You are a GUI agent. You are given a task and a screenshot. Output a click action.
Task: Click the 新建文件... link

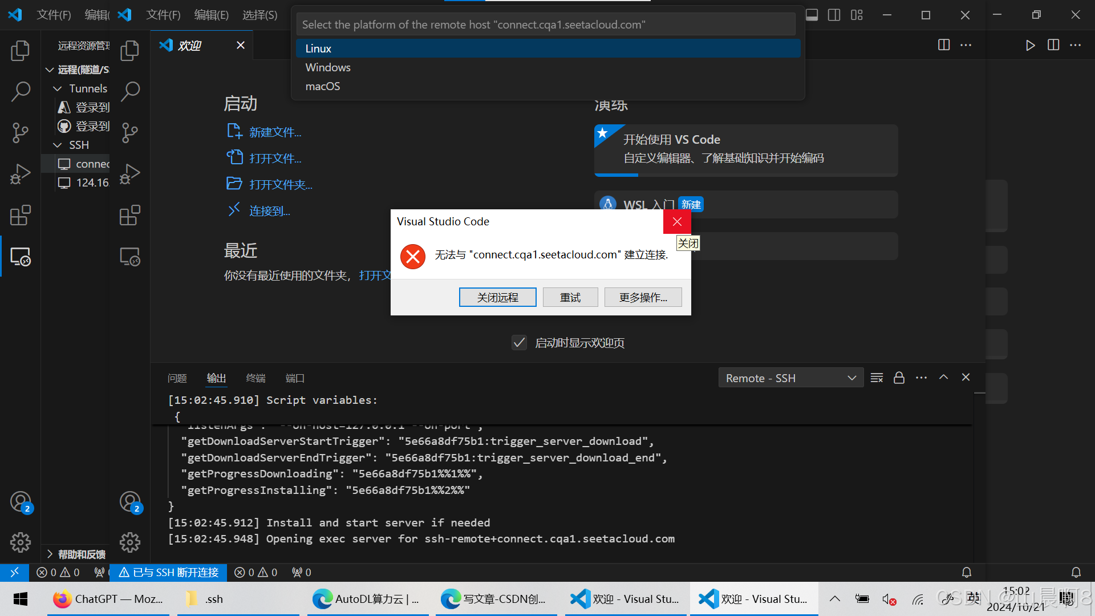click(x=275, y=132)
